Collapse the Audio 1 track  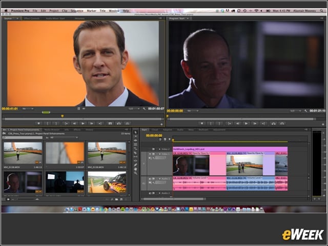pyautogui.click(x=159, y=179)
